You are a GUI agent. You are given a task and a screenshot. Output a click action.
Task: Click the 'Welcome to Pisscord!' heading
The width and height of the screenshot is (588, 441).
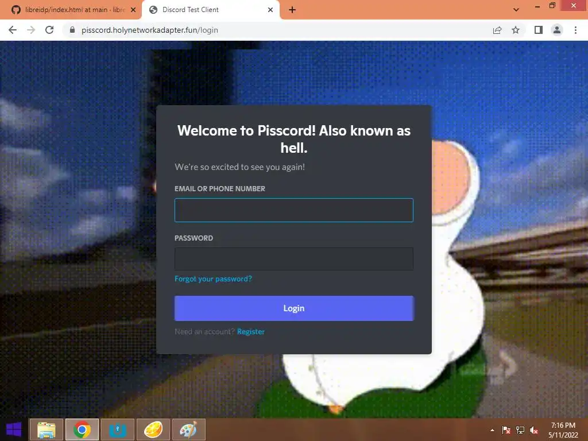click(x=294, y=139)
